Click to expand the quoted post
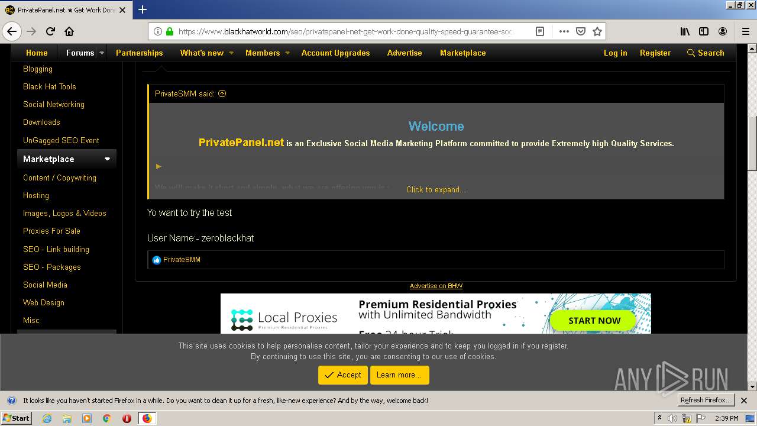 click(436, 189)
